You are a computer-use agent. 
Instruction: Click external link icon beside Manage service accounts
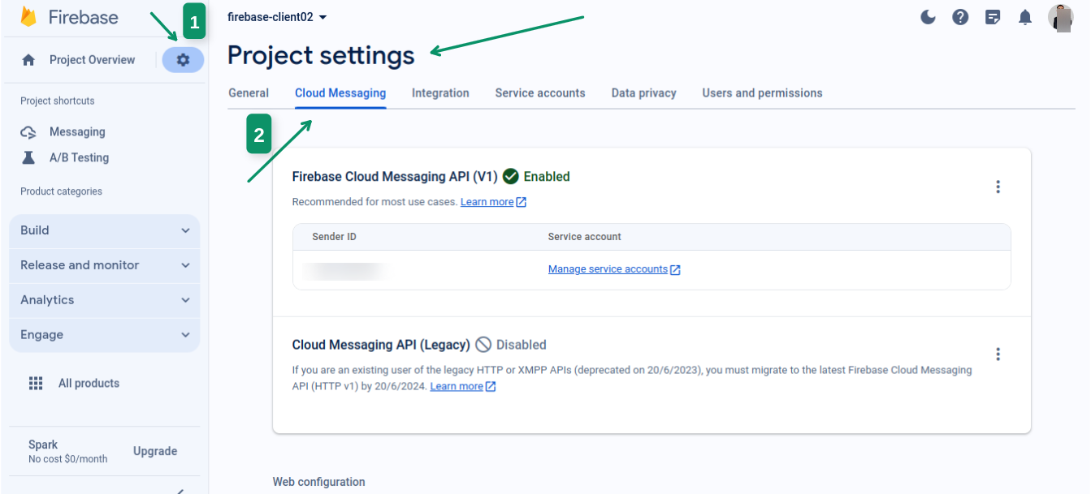click(x=675, y=270)
